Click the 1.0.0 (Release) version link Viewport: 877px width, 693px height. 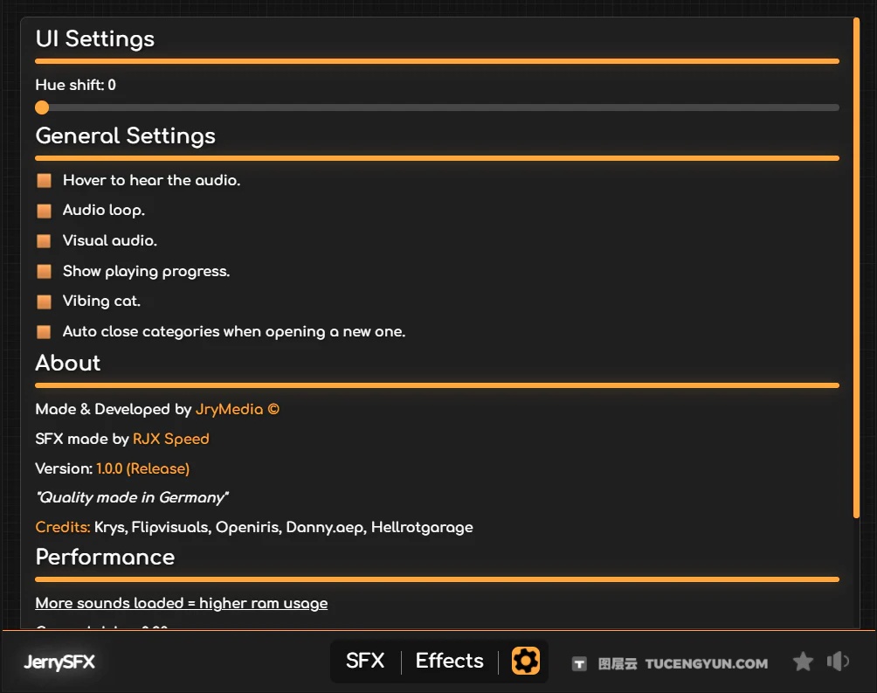pyautogui.click(x=142, y=468)
